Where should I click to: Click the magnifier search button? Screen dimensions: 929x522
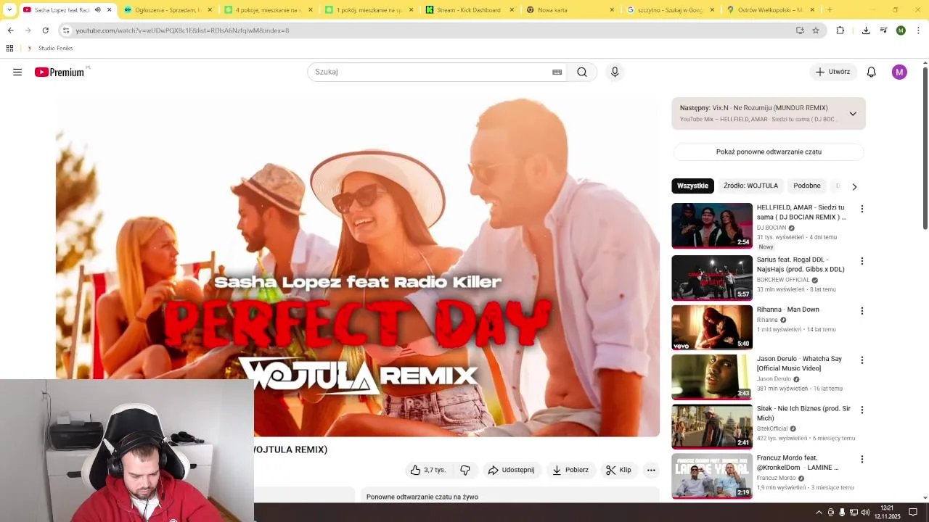coord(582,72)
